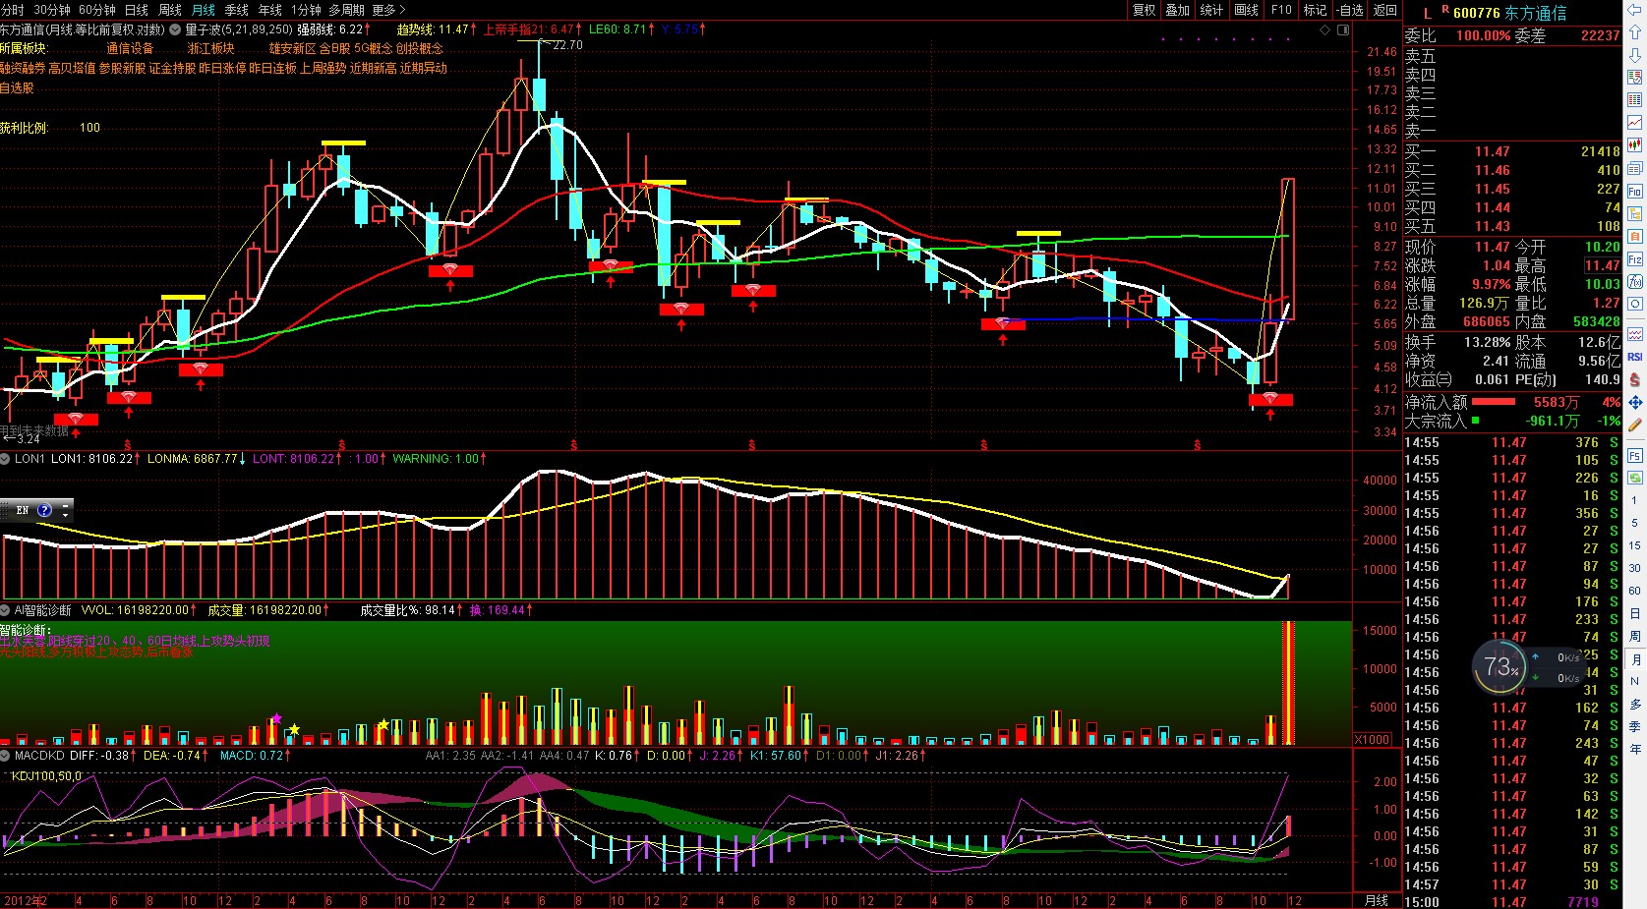Click the blue help question-mark icon
Viewport: 1647px width, 909px height.
44,510
